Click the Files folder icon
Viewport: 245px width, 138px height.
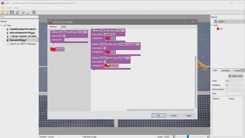click(x=5, y=25)
